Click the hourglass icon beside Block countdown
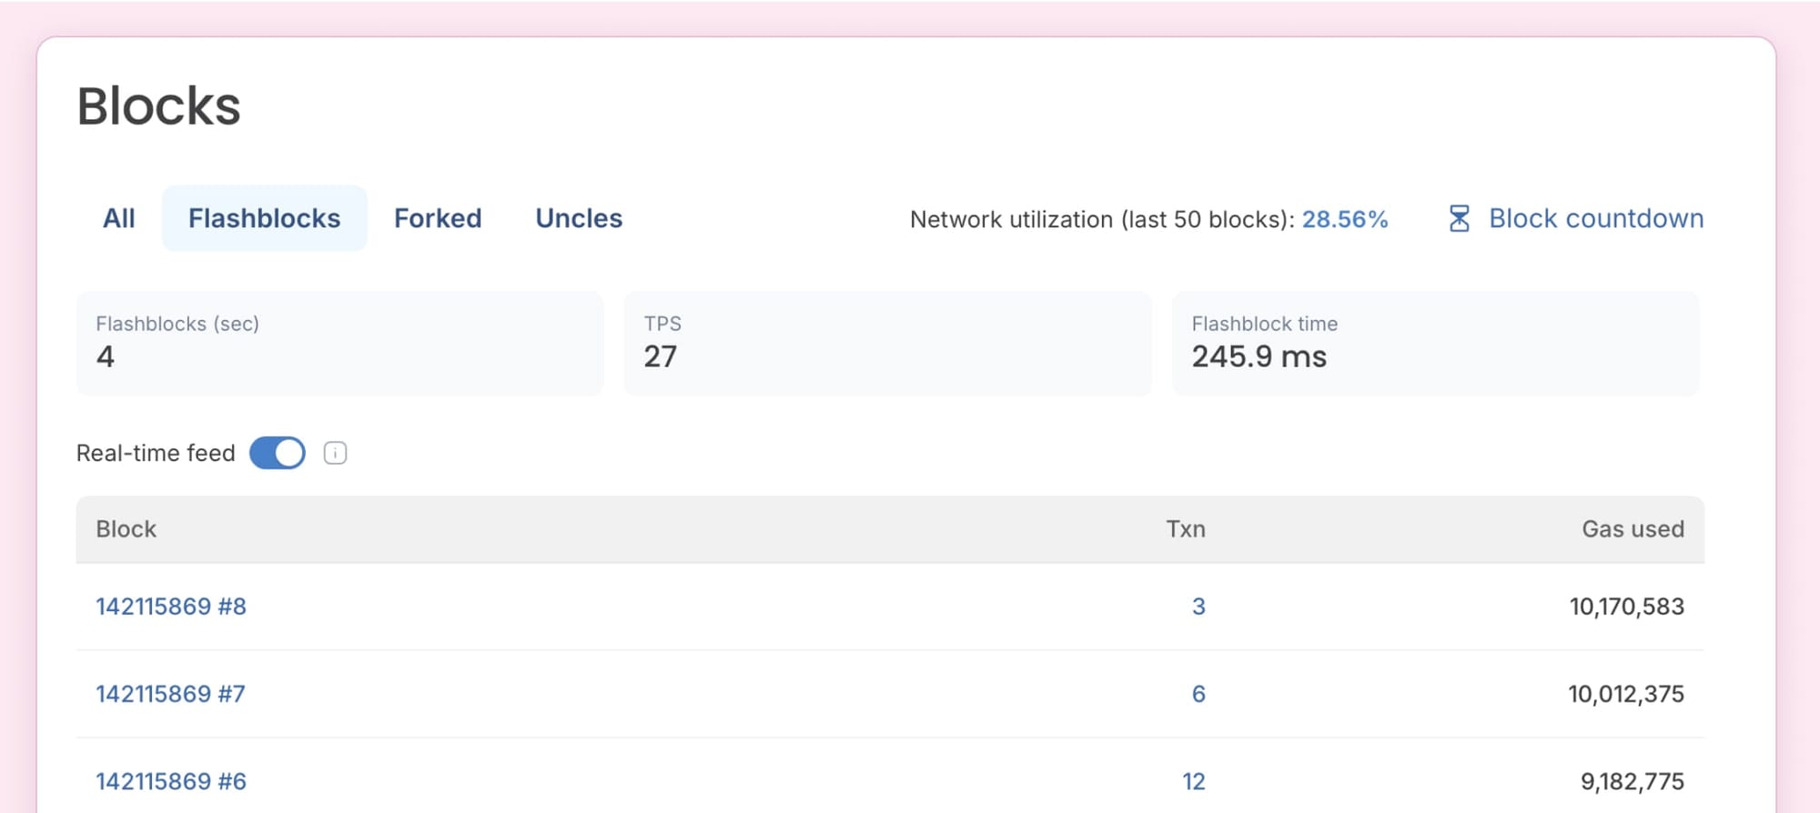 1459,219
